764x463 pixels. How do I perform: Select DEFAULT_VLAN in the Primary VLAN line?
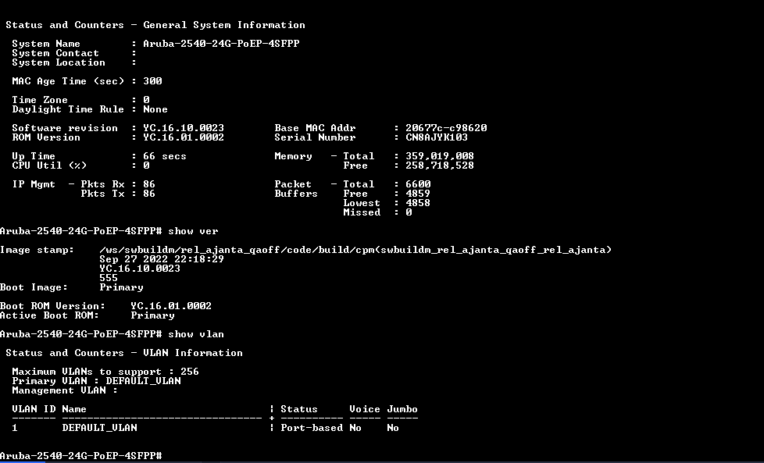click(143, 381)
